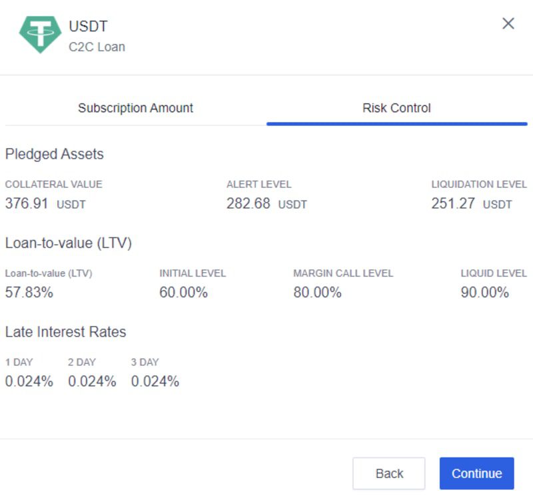
Task: Click the USDT title text
Action: [x=88, y=26]
